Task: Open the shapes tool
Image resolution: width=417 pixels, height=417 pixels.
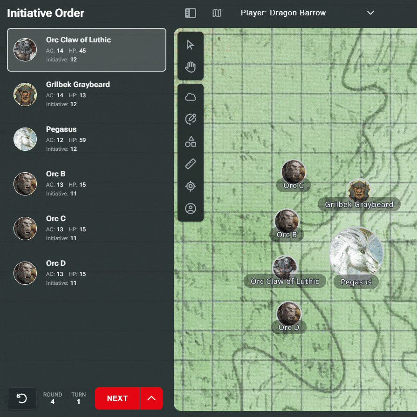Action: pyautogui.click(x=191, y=141)
